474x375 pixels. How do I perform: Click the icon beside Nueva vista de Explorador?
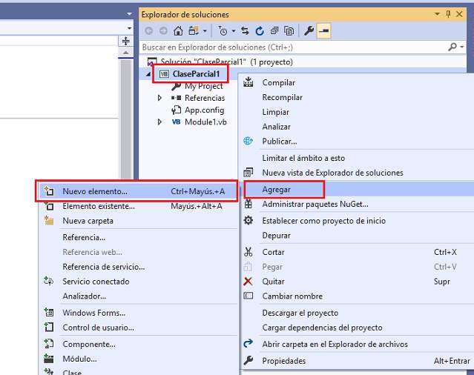point(248,173)
